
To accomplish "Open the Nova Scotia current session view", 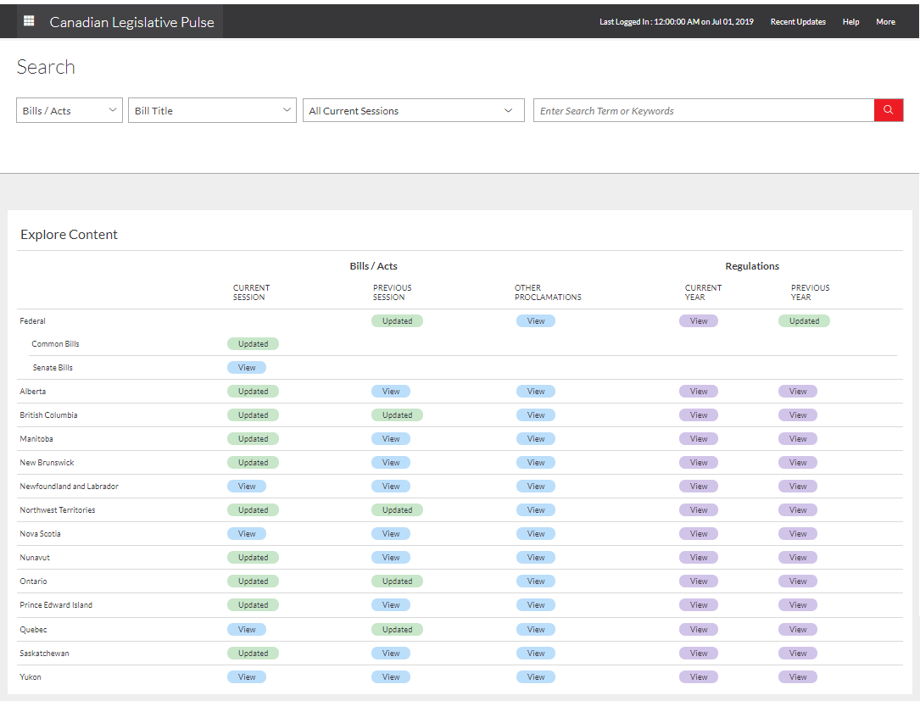I will pyautogui.click(x=246, y=533).
